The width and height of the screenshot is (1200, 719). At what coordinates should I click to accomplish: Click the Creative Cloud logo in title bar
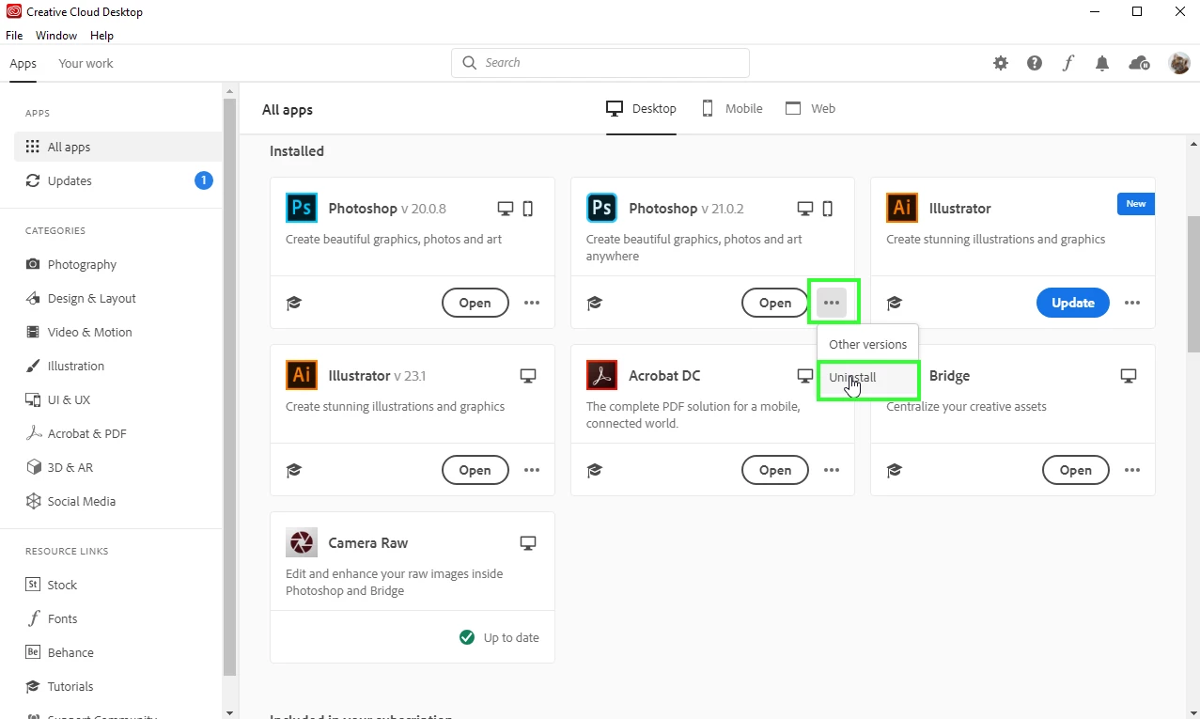coord(13,11)
